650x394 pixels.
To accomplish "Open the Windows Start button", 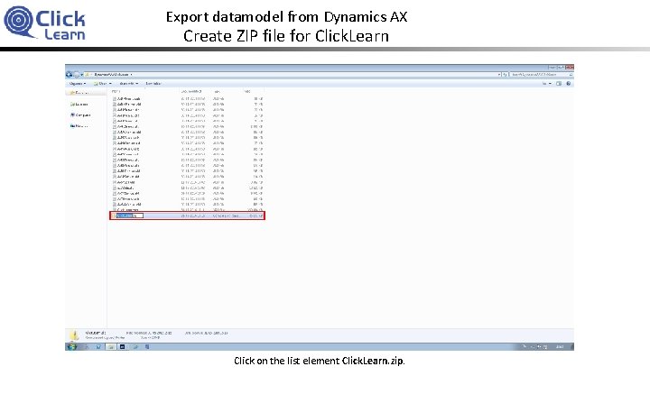I will tap(71, 347).
